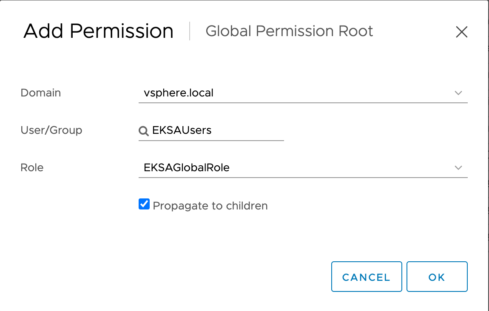Click the Domain field label
489x311 pixels.
click(x=40, y=93)
